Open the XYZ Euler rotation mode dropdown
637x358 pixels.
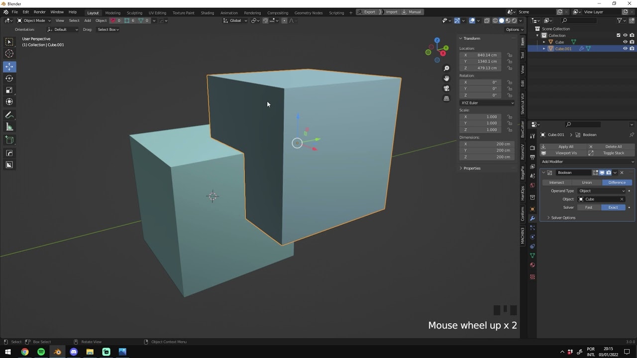[487, 103]
